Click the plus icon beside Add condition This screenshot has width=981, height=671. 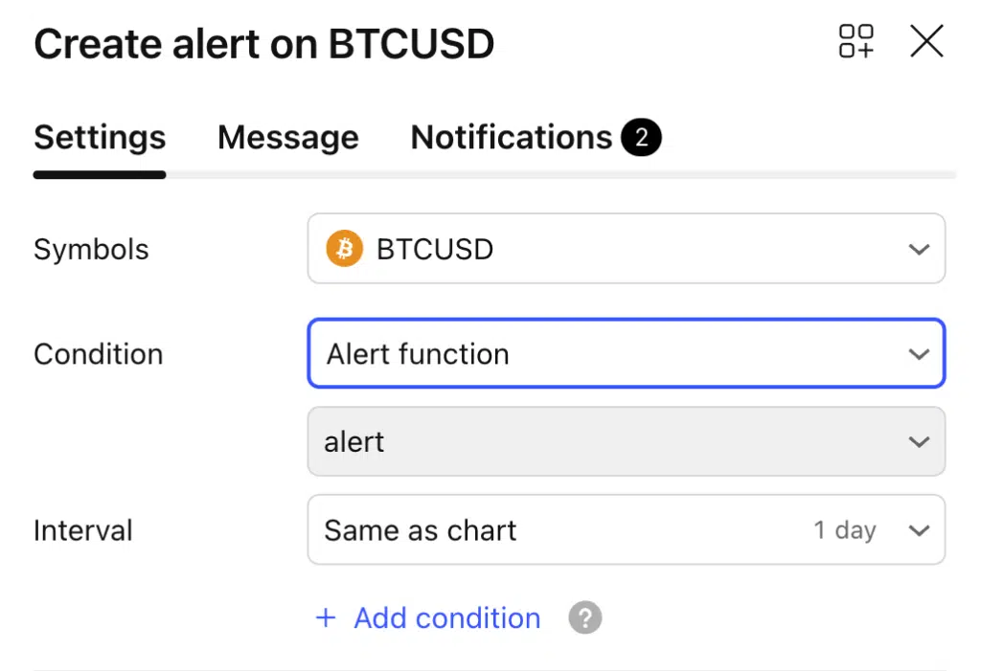(x=326, y=618)
